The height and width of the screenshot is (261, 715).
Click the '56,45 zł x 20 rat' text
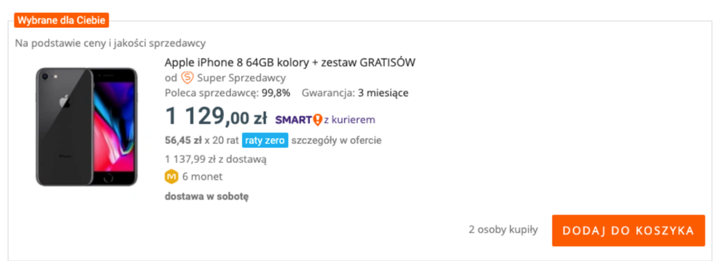(202, 140)
